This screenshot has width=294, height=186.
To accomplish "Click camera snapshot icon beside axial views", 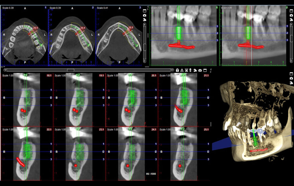I will 145,15.
